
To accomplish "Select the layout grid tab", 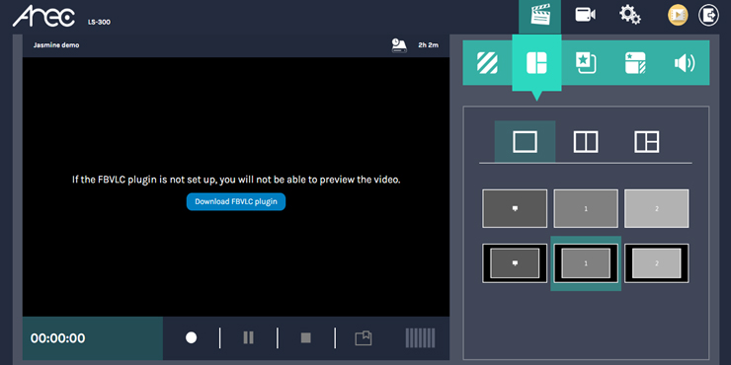I will pyautogui.click(x=536, y=63).
